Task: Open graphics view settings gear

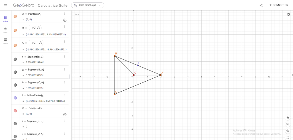Action: pos(288,14)
